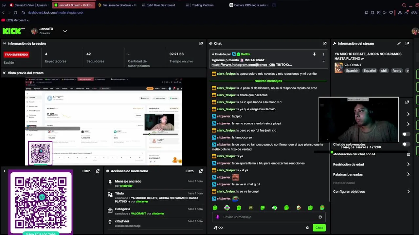The width and height of the screenshot is (419, 235).
Task: Pop out the Acciones de moderador panel
Action: pyautogui.click(x=201, y=171)
